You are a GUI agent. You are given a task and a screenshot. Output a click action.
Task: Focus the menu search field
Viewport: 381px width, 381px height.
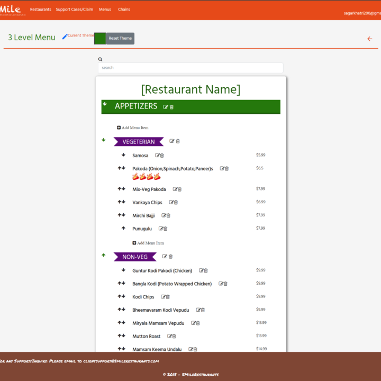tap(190, 68)
